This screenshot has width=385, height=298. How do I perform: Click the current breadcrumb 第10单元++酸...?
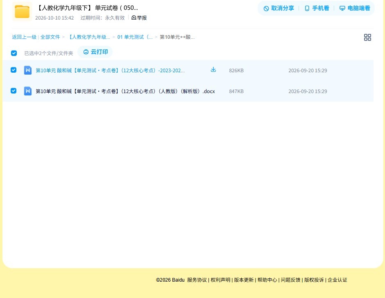[x=177, y=37]
